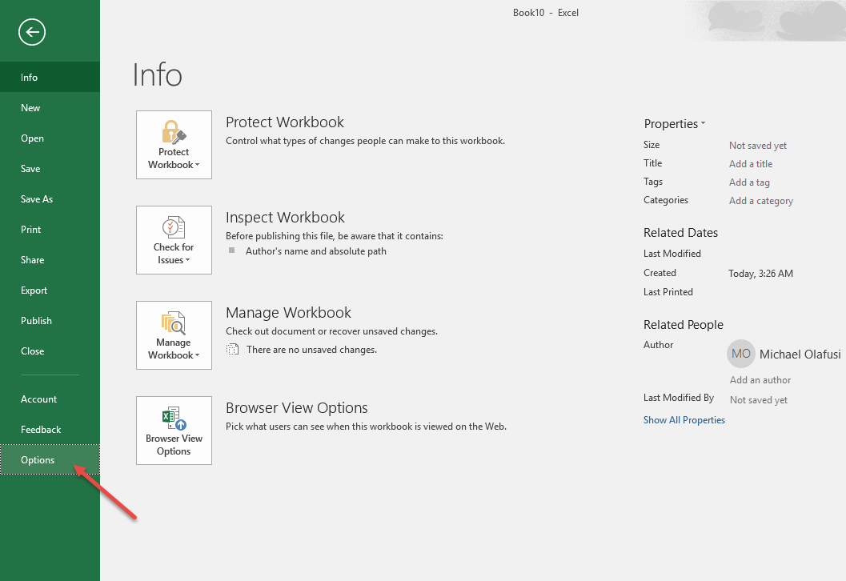The image size is (846, 581).
Task: Click the Related Dates heading
Action: 680,233
